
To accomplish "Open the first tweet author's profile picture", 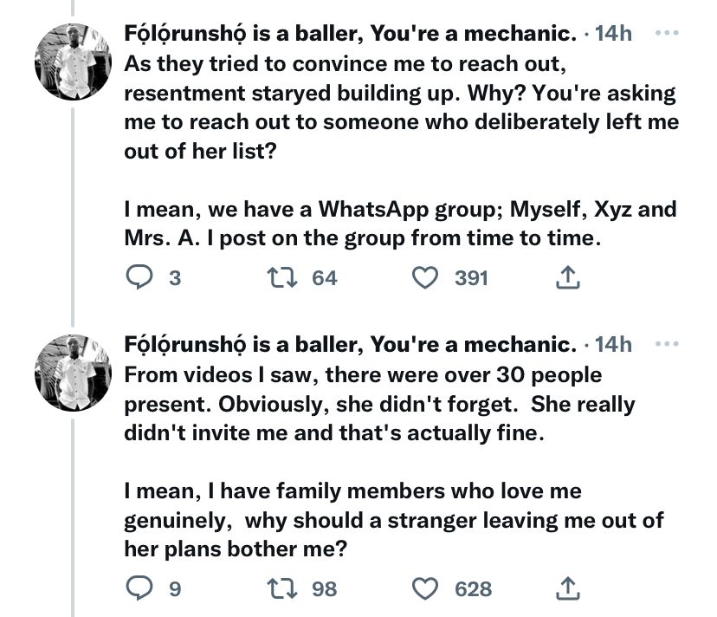I will (x=71, y=63).
